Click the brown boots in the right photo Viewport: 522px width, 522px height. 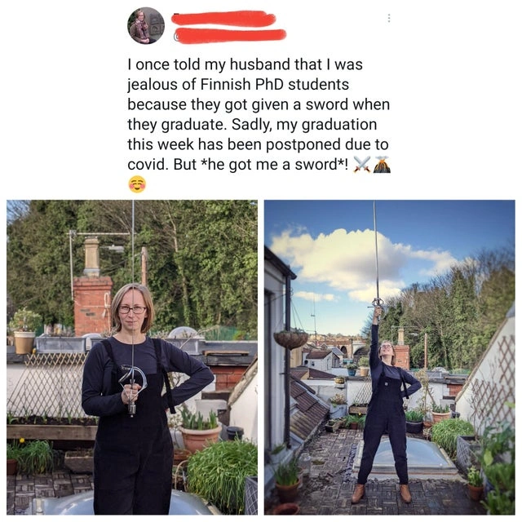pos(382,493)
